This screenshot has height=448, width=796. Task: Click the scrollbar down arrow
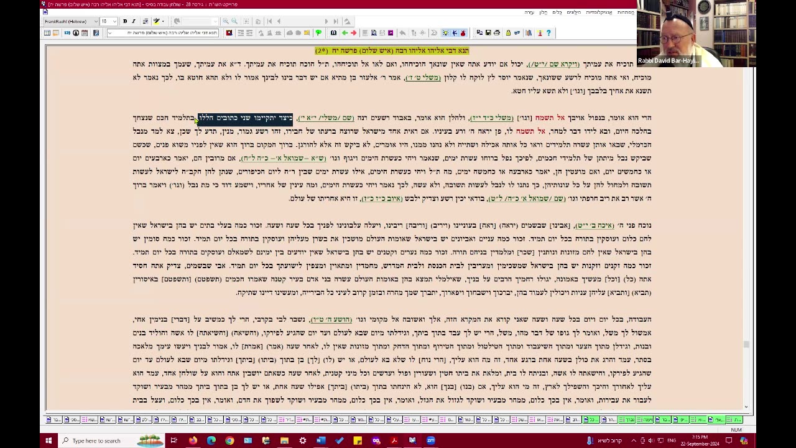click(746, 406)
